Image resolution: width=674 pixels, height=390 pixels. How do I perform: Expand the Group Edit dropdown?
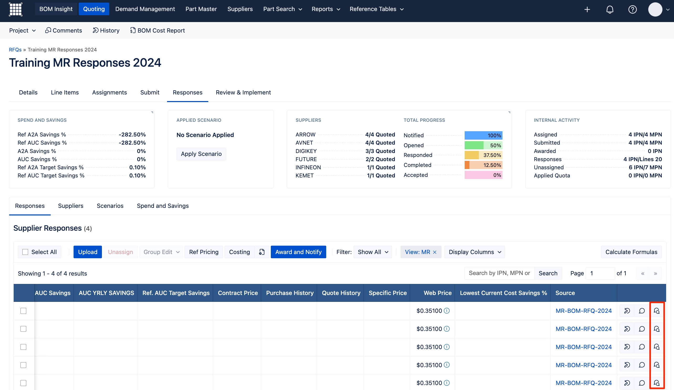coord(161,252)
